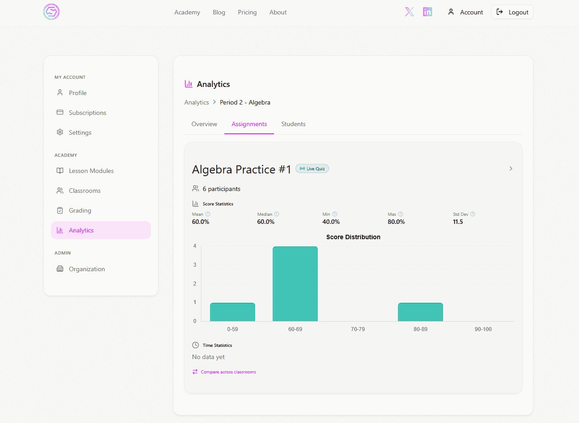Switch to the Overview tab
This screenshot has height=423, width=579.
click(x=204, y=124)
